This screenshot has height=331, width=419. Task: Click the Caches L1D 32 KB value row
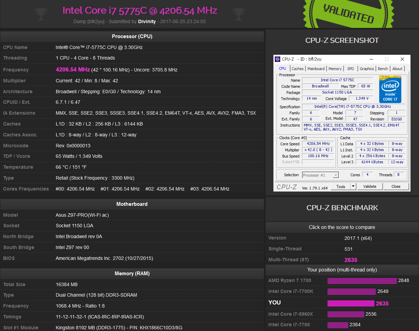click(99, 124)
